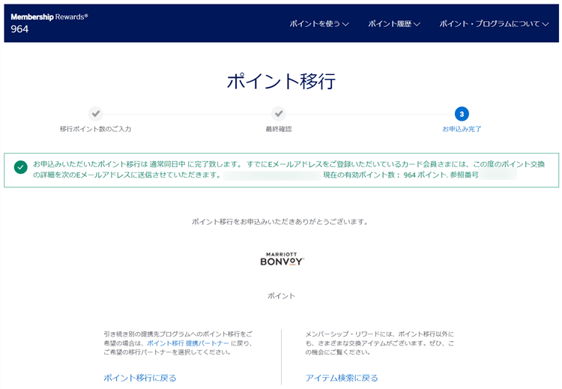
Task: Click the step two checkmark icon
Action: coord(279,114)
